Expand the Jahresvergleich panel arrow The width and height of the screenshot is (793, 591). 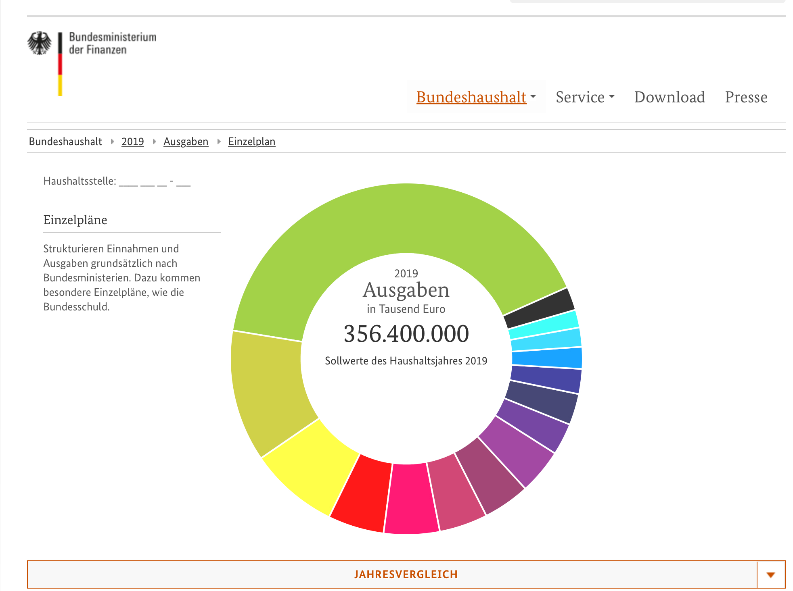tap(770, 574)
